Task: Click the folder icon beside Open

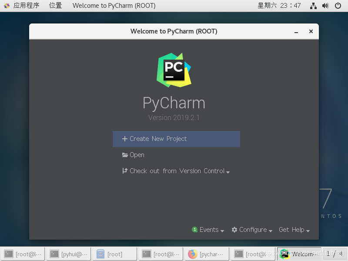Action: [125, 155]
